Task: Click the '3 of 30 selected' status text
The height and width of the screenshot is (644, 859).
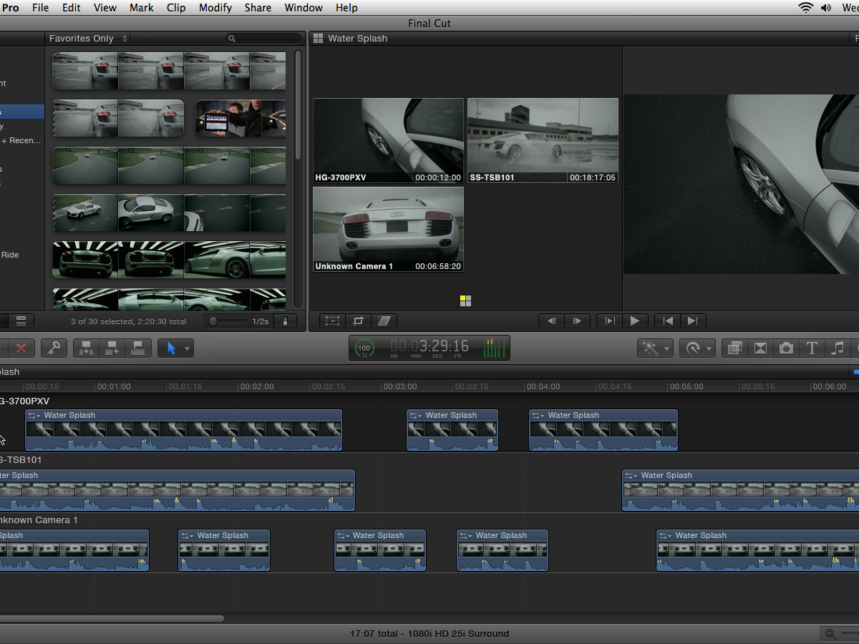Action: 129,322
